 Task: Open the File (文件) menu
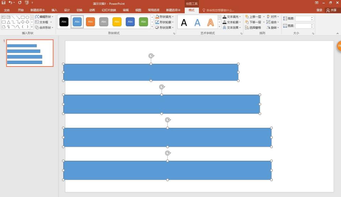(7, 10)
